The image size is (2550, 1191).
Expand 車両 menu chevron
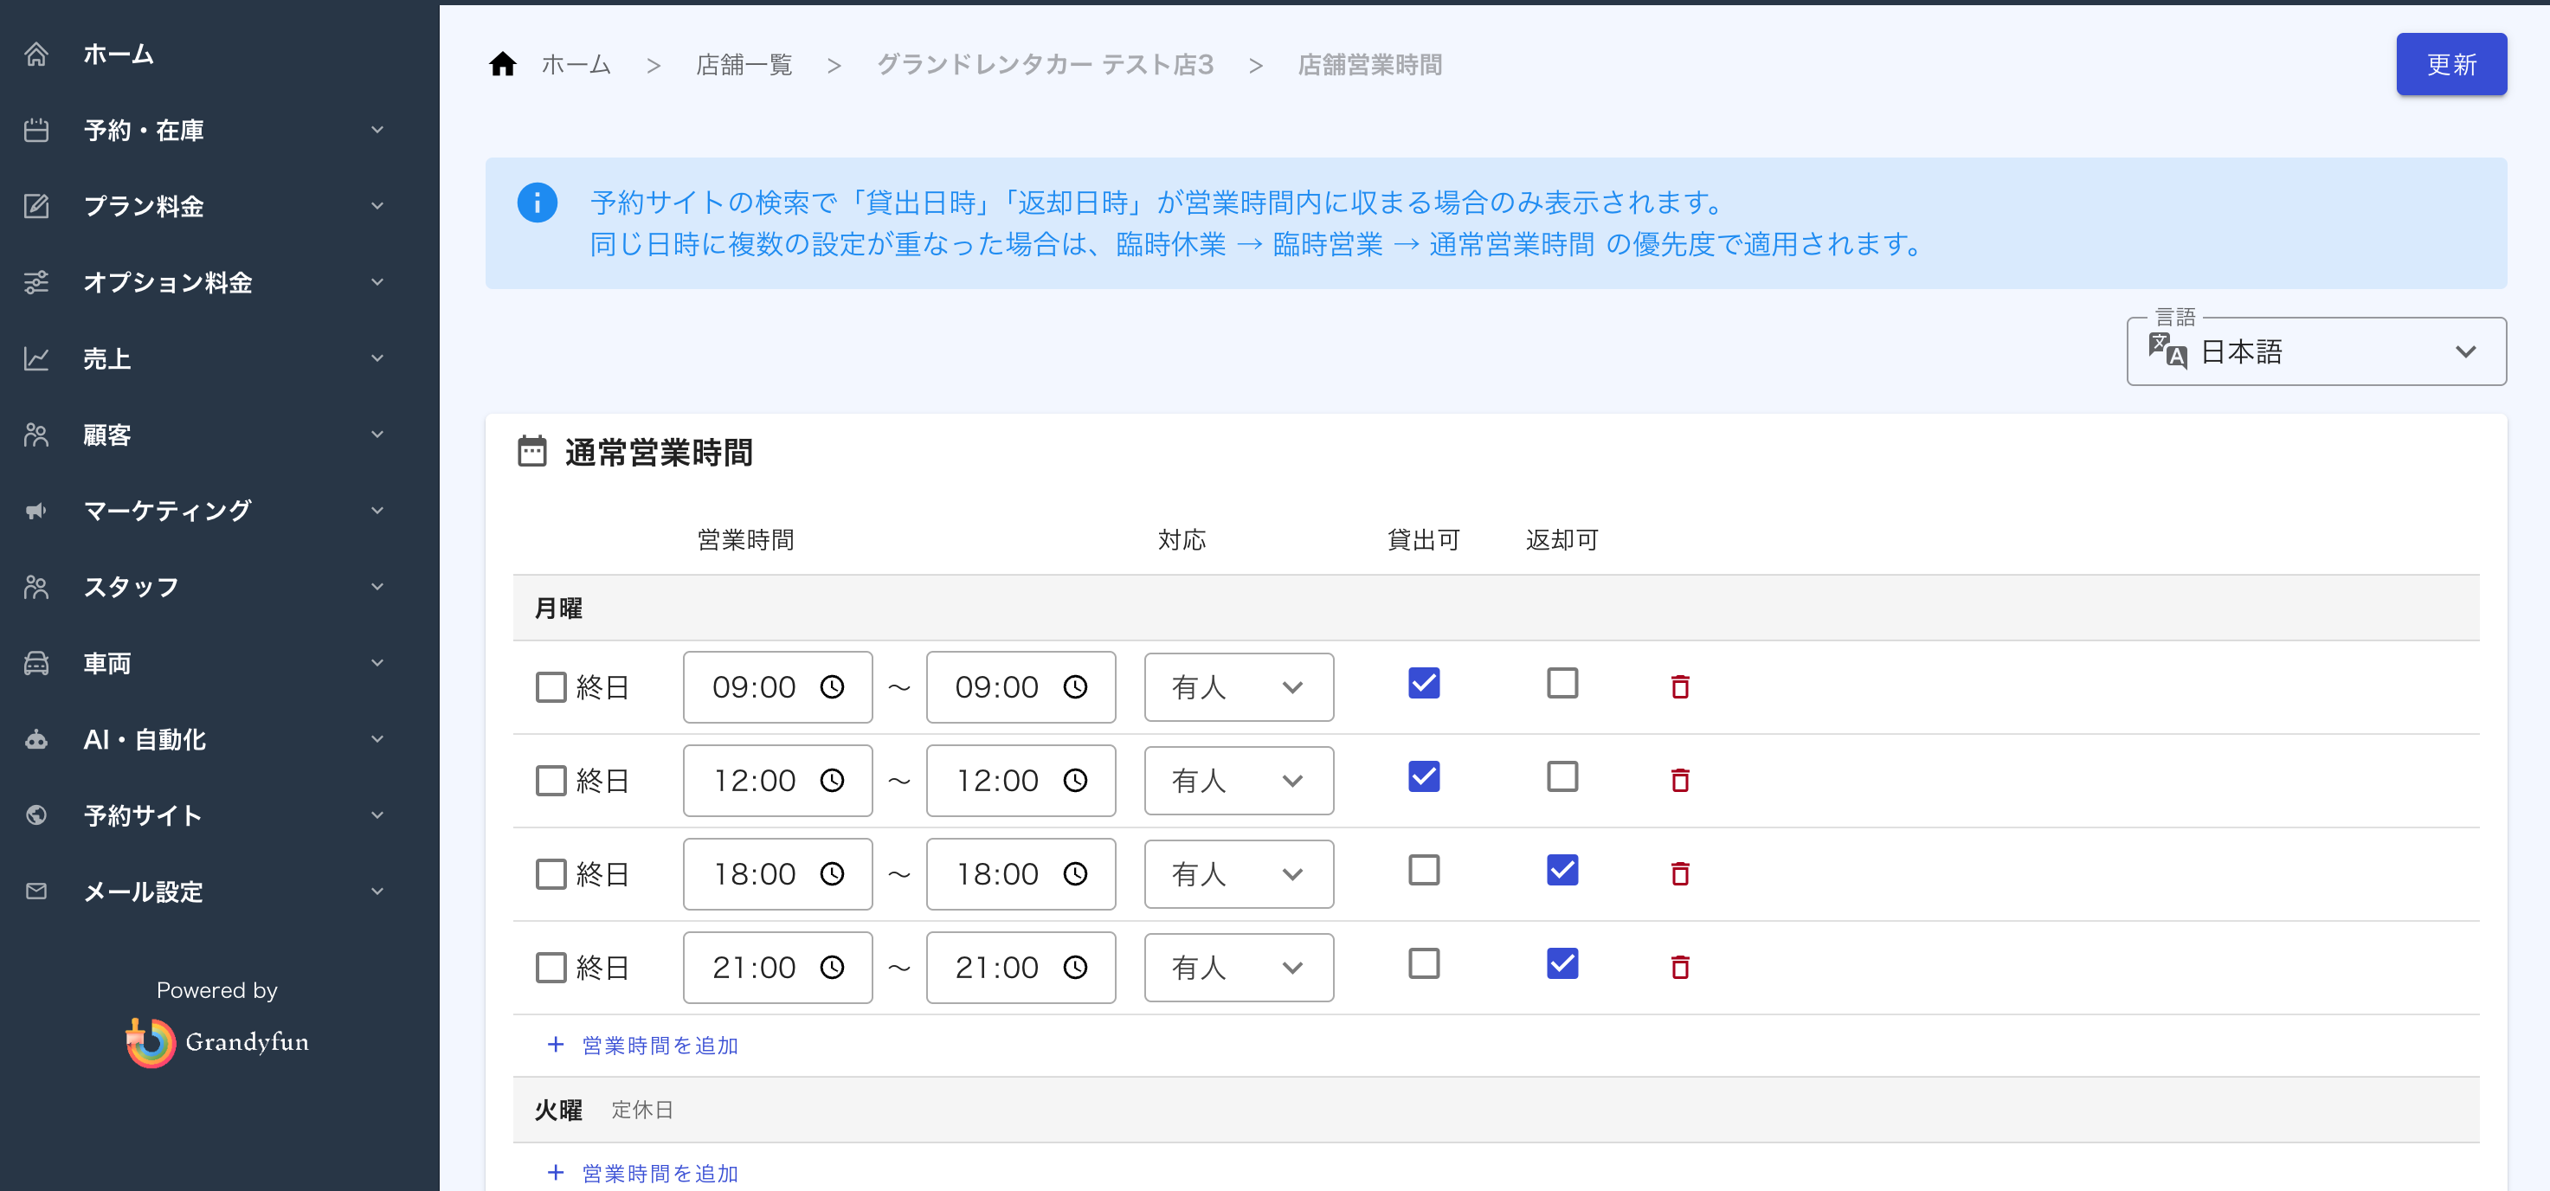[377, 663]
